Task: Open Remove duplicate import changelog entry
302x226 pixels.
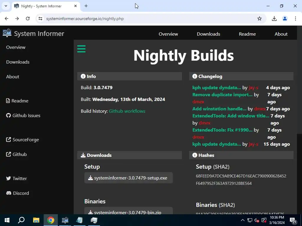Action: [222, 95]
